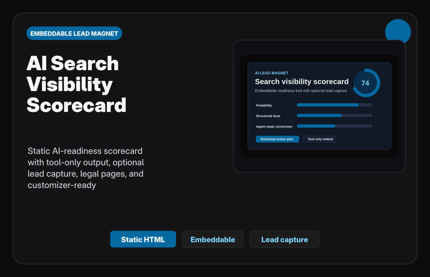
Task: Click the Static HTML button
Action: [x=143, y=239]
